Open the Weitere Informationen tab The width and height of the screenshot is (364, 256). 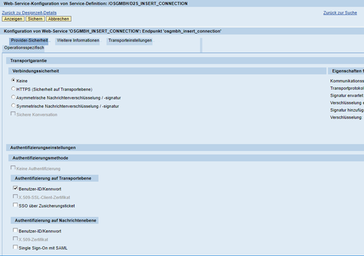point(78,41)
